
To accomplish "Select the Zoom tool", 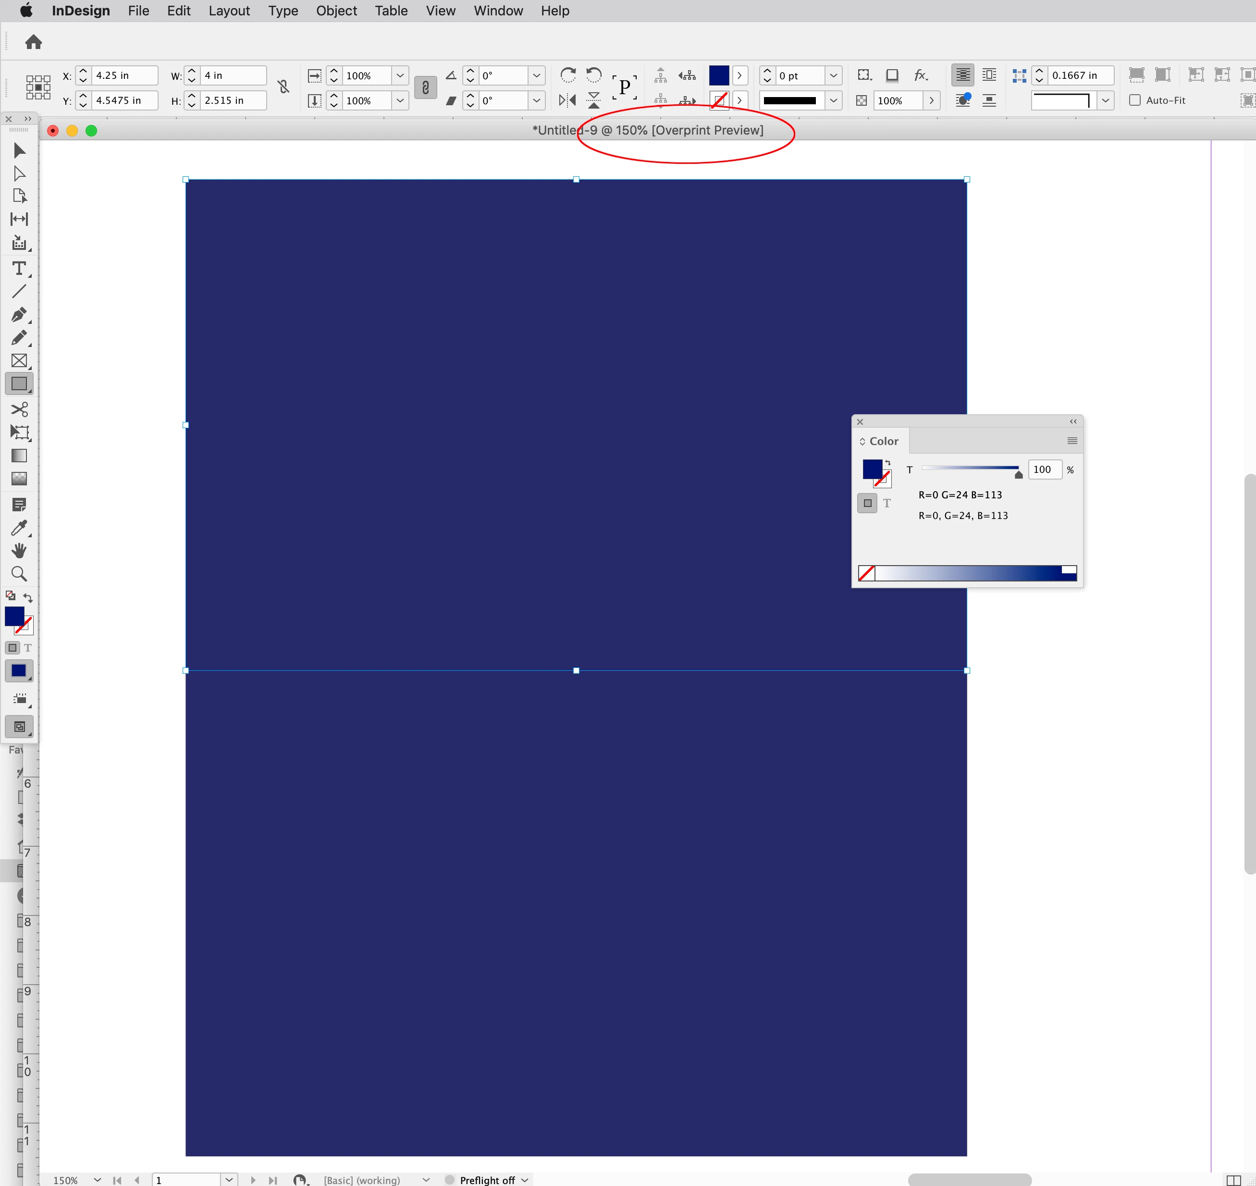I will click(x=19, y=574).
